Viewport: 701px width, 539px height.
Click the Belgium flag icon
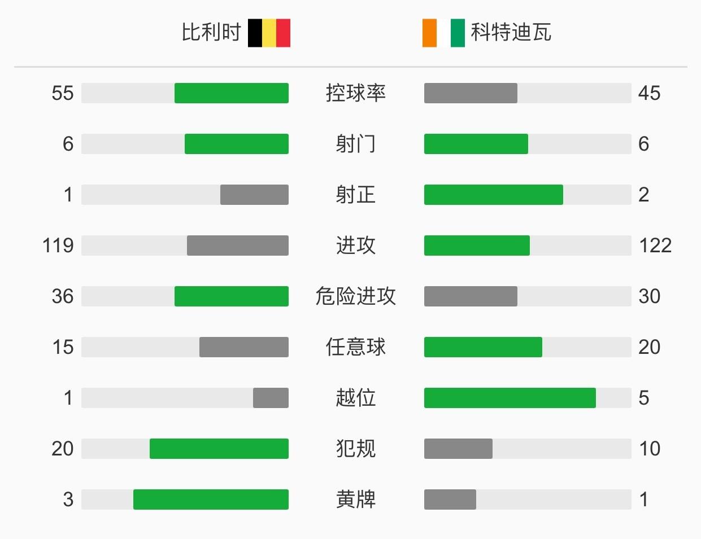(269, 33)
